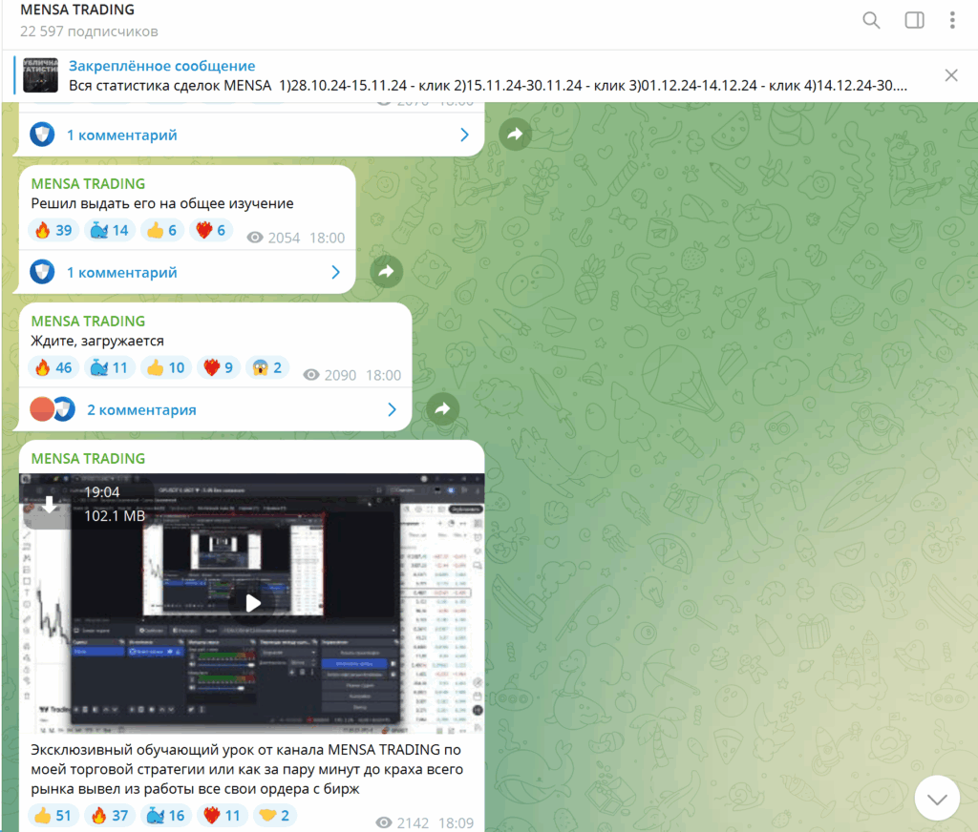Open the topmost '1 комментарий' thread chevron
The height and width of the screenshot is (832, 978).
pos(465,135)
